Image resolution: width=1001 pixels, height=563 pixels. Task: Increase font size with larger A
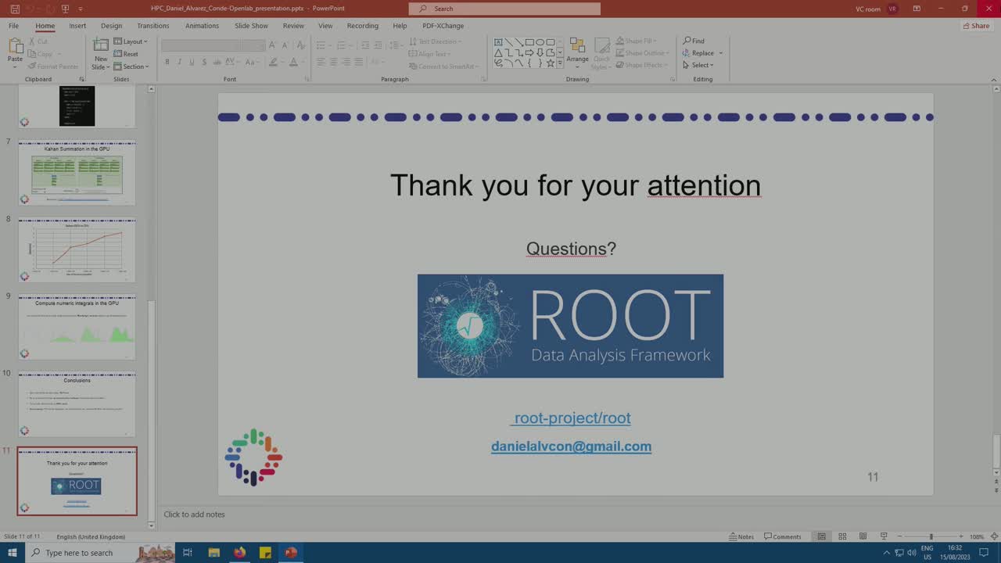pos(273,45)
